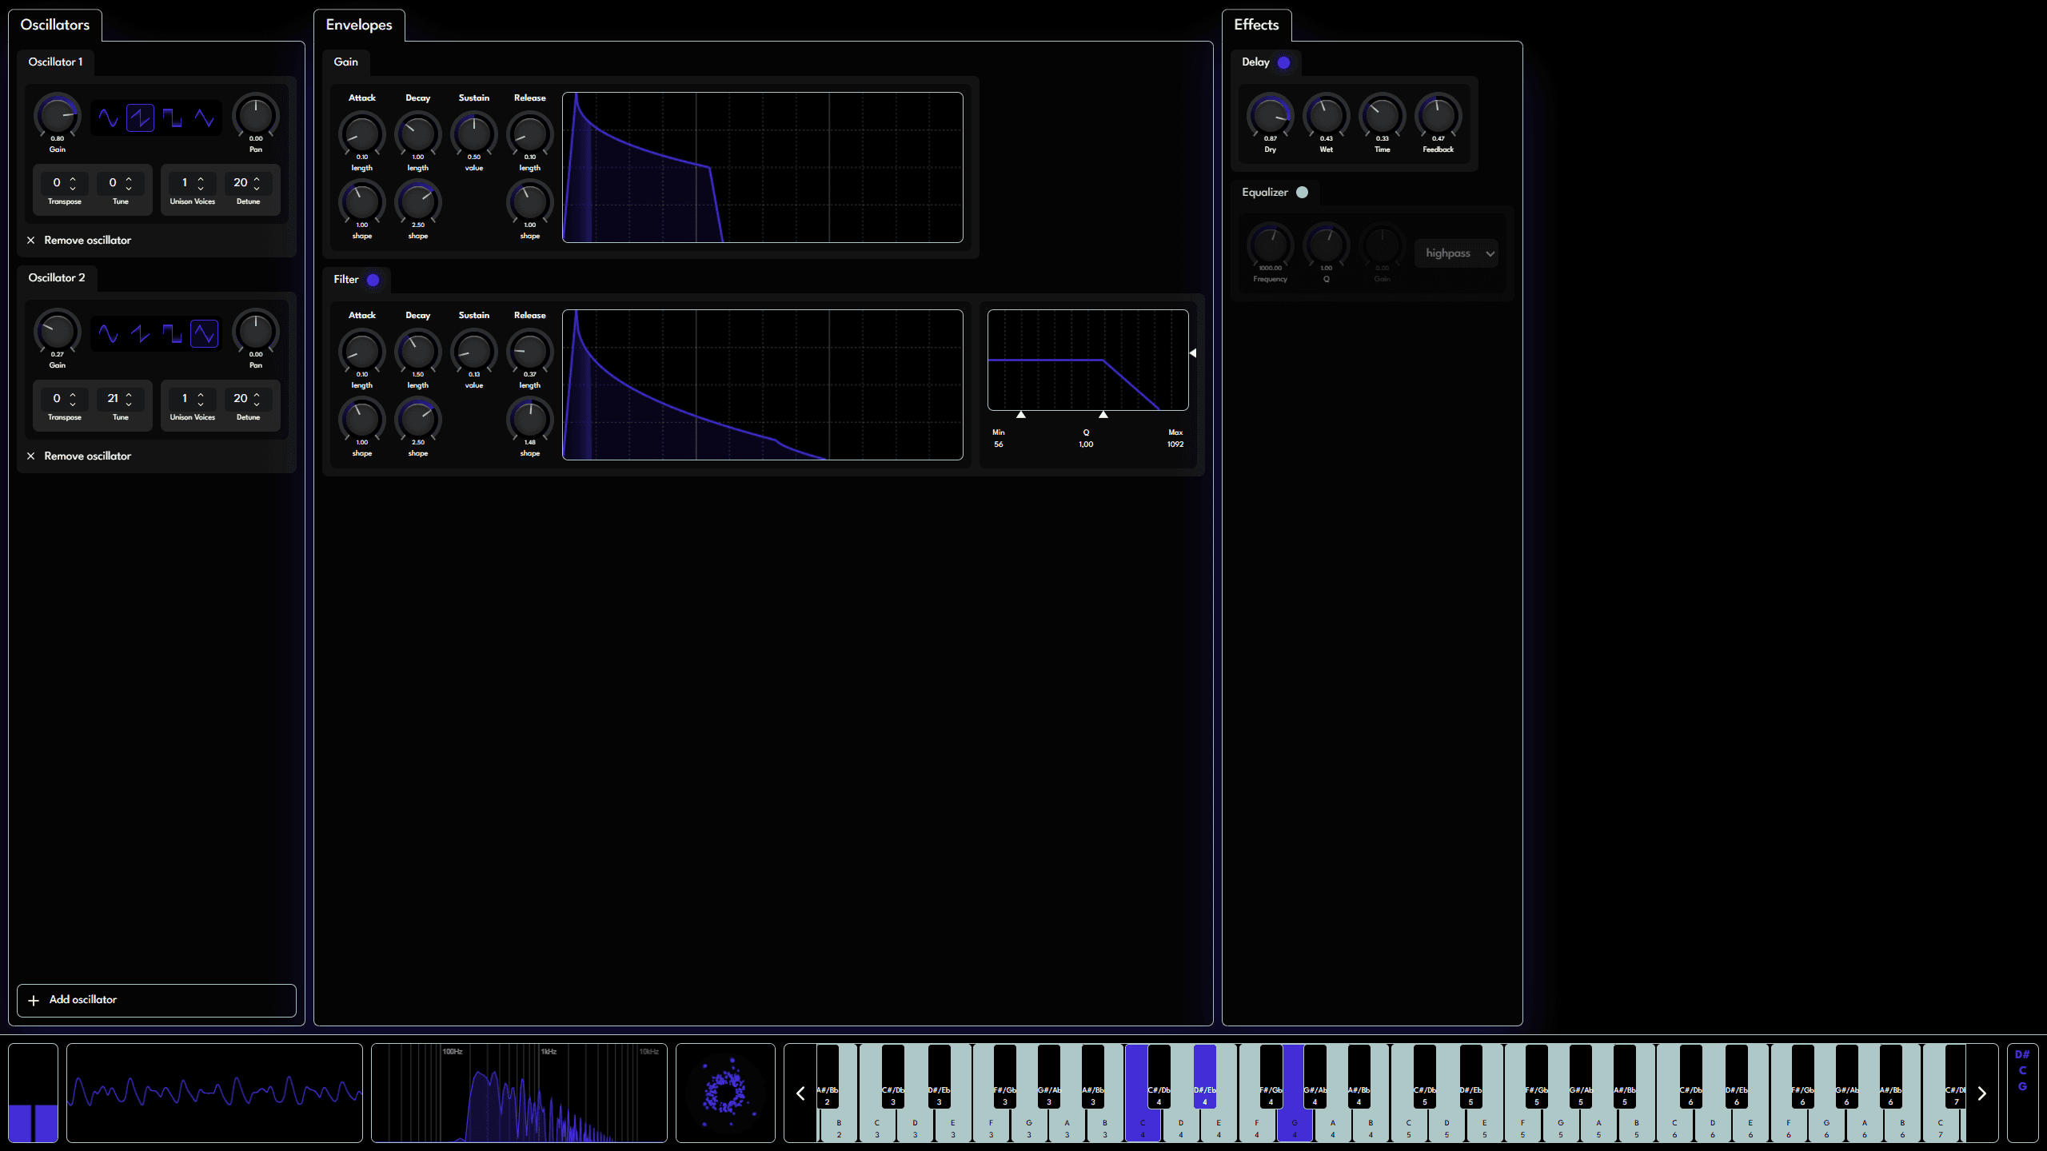Increase Oscillator 1 Transpose with up arrow
The image size is (2047, 1151).
coord(73,178)
